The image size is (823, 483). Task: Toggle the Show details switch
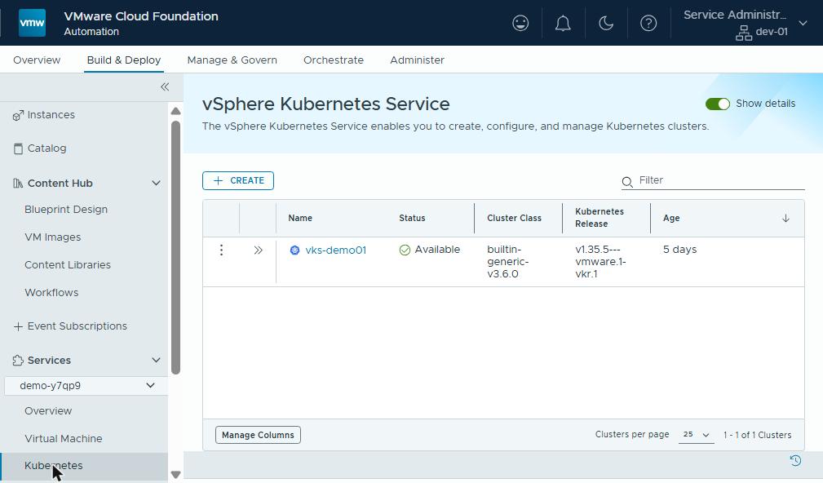click(x=718, y=104)
